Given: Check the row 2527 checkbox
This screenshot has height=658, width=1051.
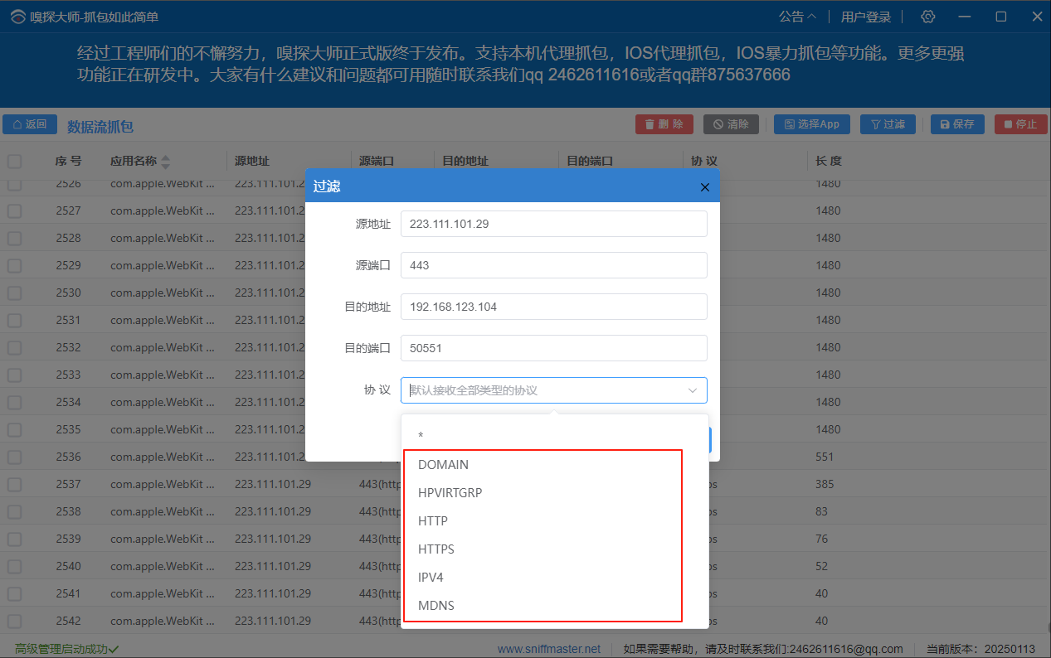Looking at the screenshot, I should [15, 210].
